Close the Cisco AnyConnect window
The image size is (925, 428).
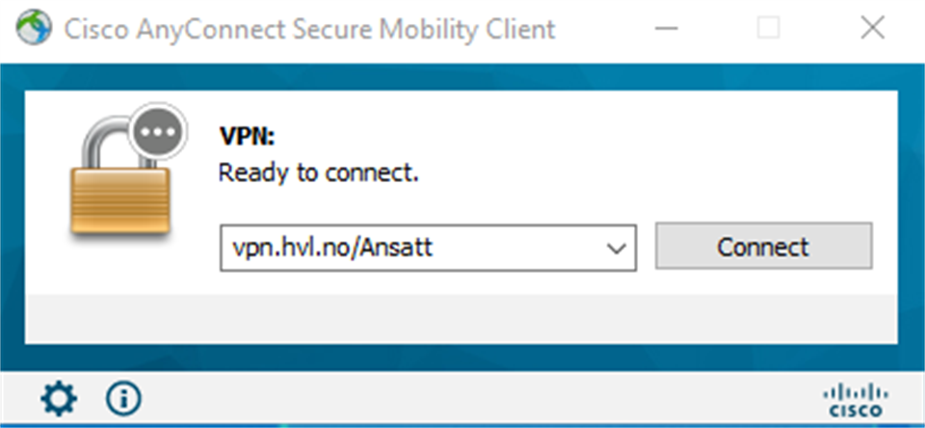[872, 29]
